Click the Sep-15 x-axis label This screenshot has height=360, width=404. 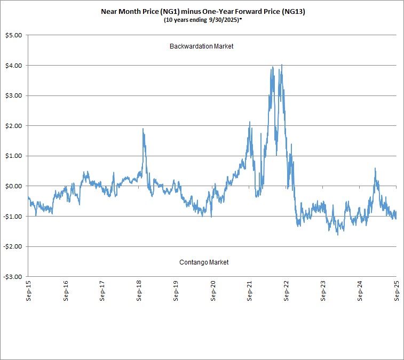tap(28, 291)
